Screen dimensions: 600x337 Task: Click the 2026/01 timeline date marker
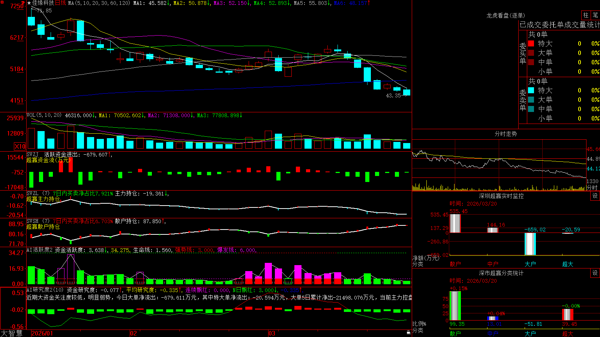click(42, 333)
